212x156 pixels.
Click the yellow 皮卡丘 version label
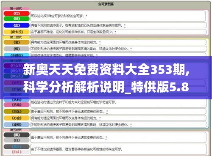17,32
